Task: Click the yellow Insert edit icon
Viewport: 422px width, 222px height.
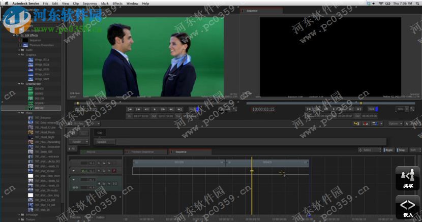Action: point(356,123)
